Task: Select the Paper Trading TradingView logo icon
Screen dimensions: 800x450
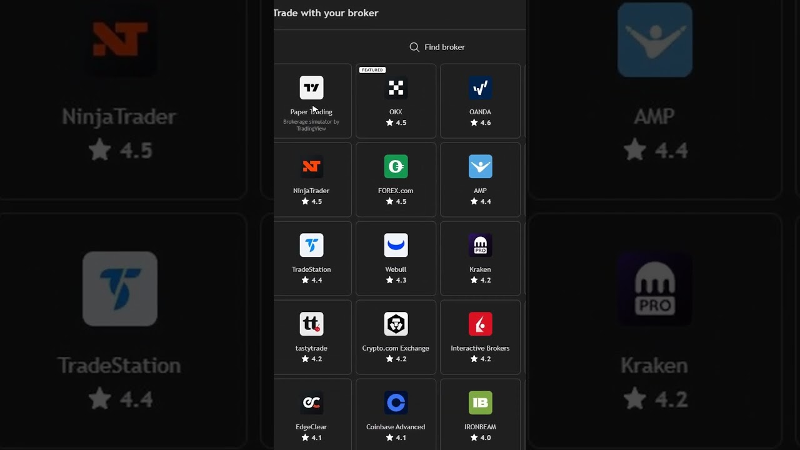Action: 311,88
